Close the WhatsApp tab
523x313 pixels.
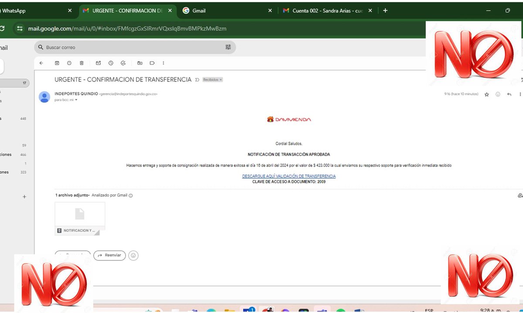70,11
